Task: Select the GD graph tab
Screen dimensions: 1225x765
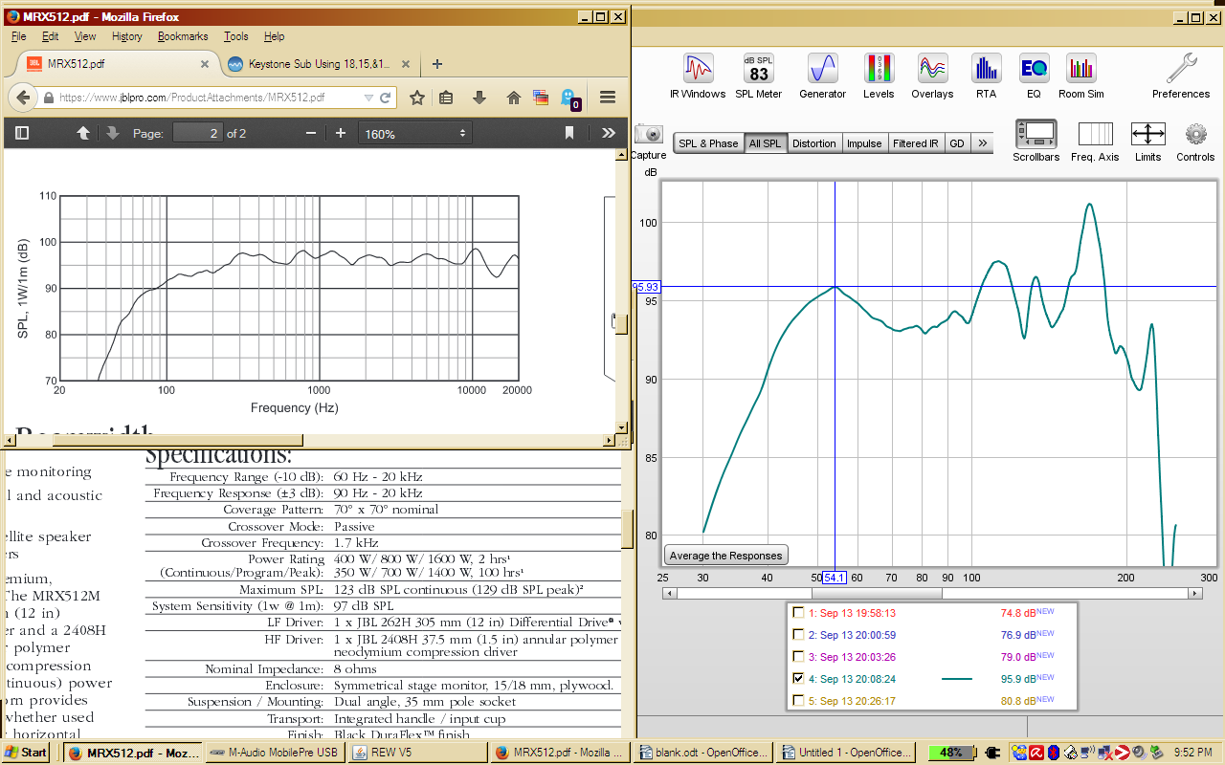Action: coord(957,143)
